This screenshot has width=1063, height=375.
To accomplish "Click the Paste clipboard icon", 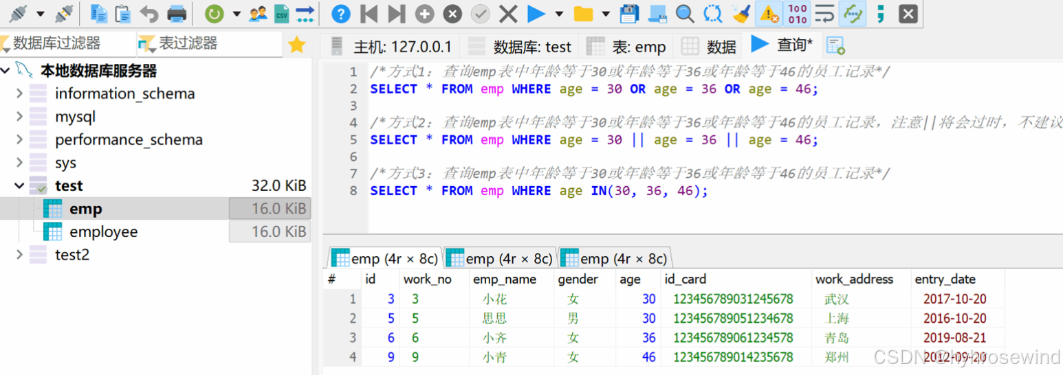I will click(x=123, y=13).
